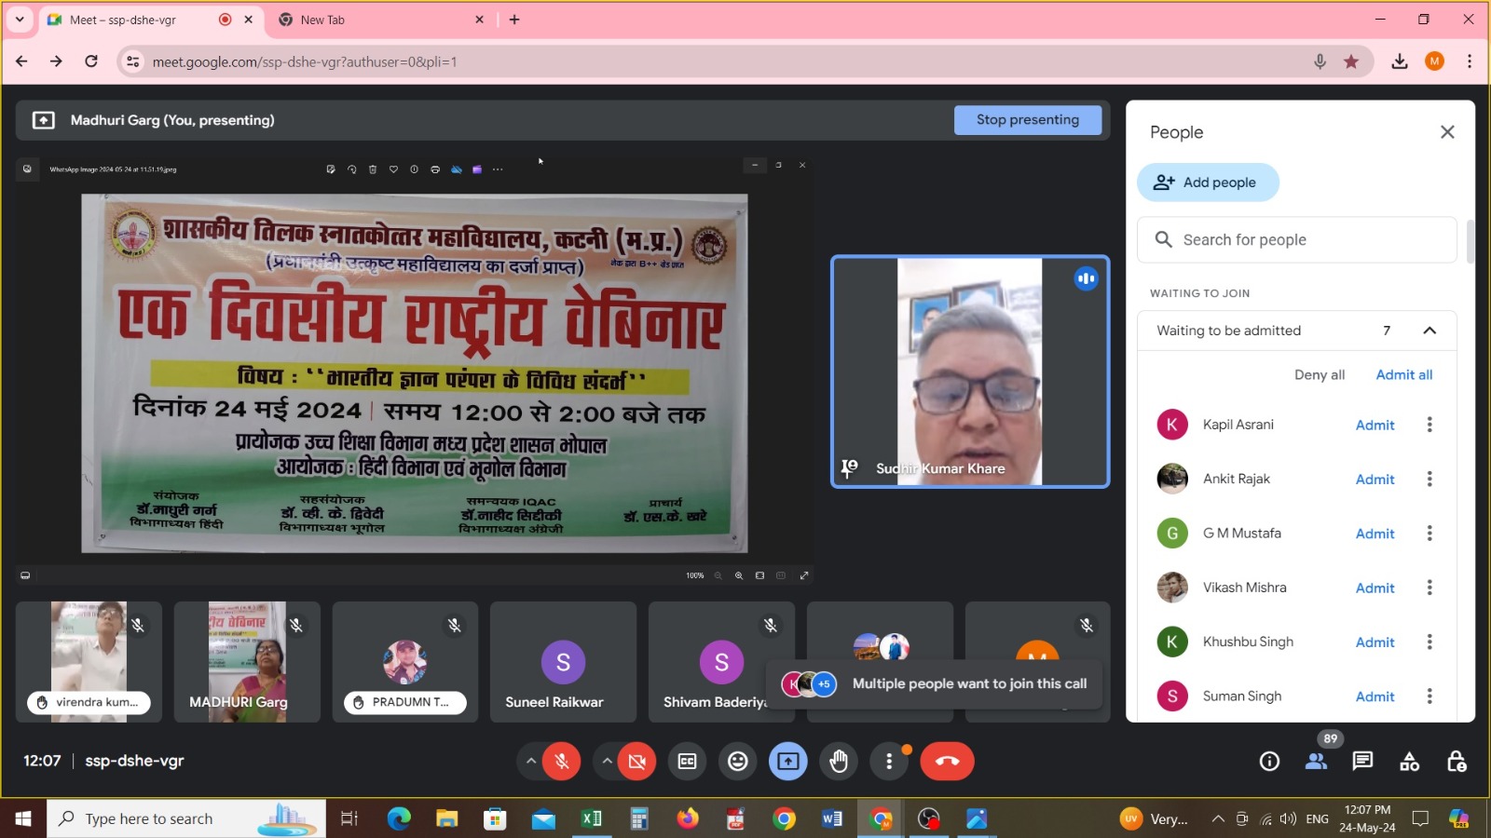Click the Search for people field
Image resolution: width=1491 pixels, height=838 pixels.
pos(1305,240)
